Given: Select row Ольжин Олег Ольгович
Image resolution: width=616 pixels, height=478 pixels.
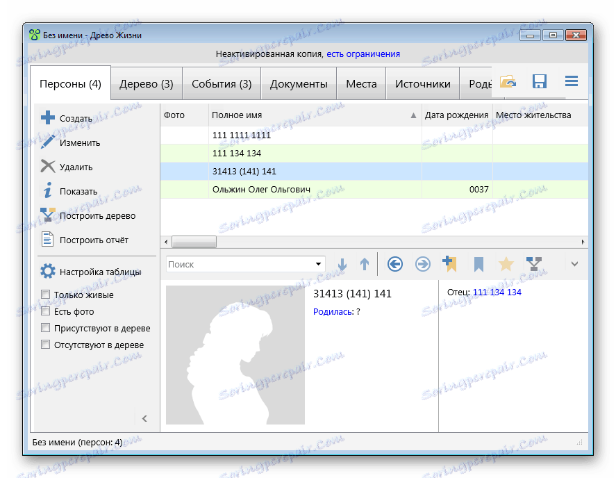Looking at the screenshot, I should (374, 190).
